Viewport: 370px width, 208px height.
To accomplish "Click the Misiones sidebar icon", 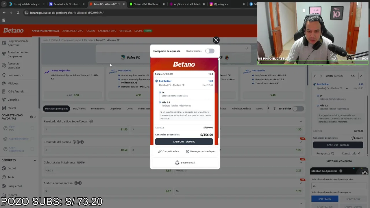I will [x=4, y=83].
